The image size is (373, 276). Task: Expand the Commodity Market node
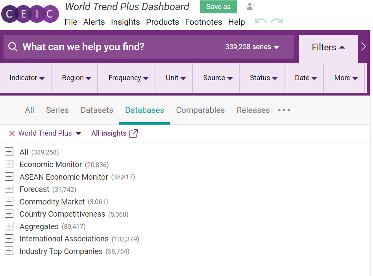(9, 201)
